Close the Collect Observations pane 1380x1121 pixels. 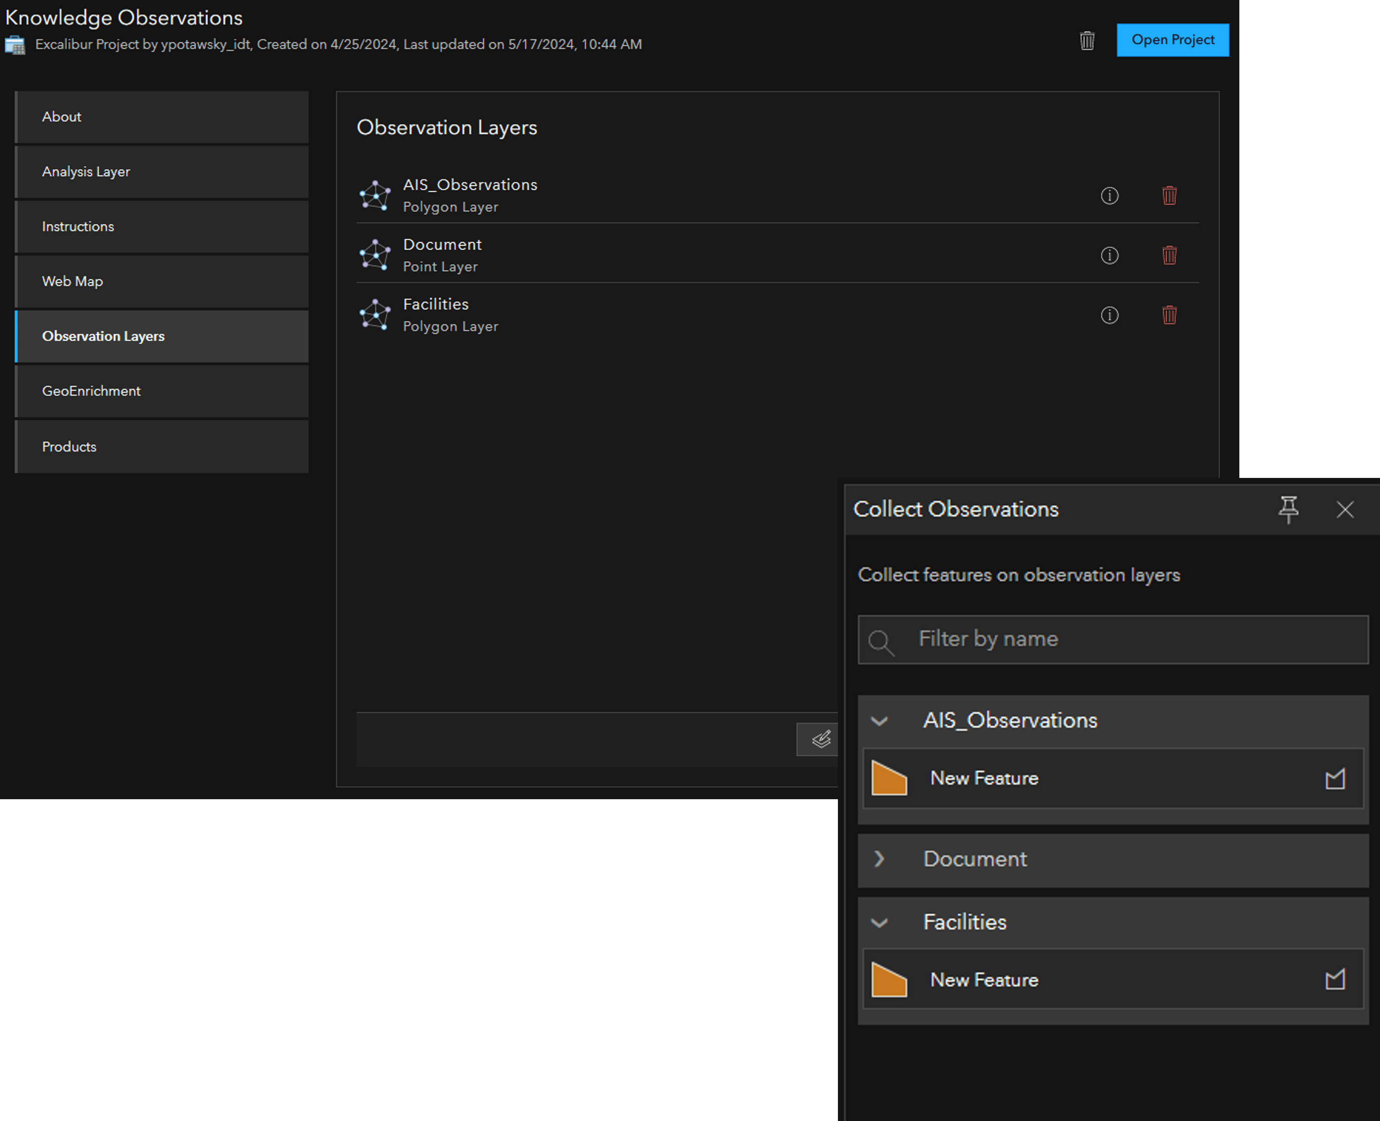point(1344,509)
